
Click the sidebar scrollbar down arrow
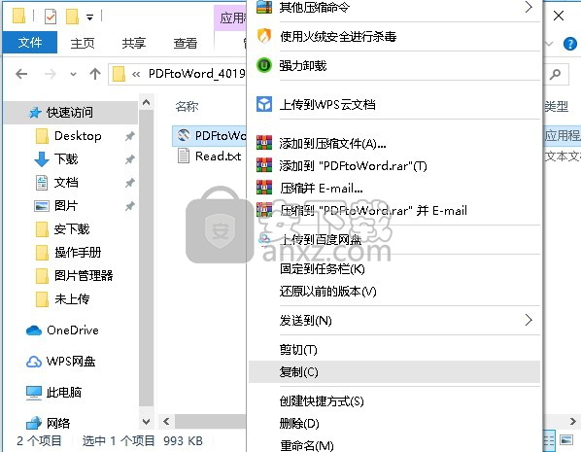point(146,422)
